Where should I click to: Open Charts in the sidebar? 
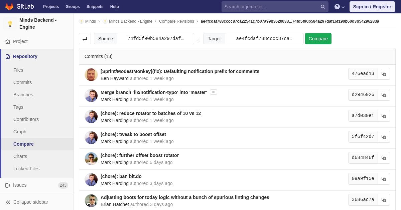[x=20, y=156]
